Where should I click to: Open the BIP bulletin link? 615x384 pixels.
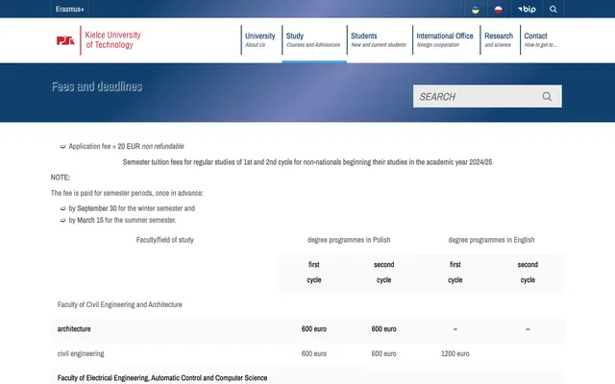527,9
